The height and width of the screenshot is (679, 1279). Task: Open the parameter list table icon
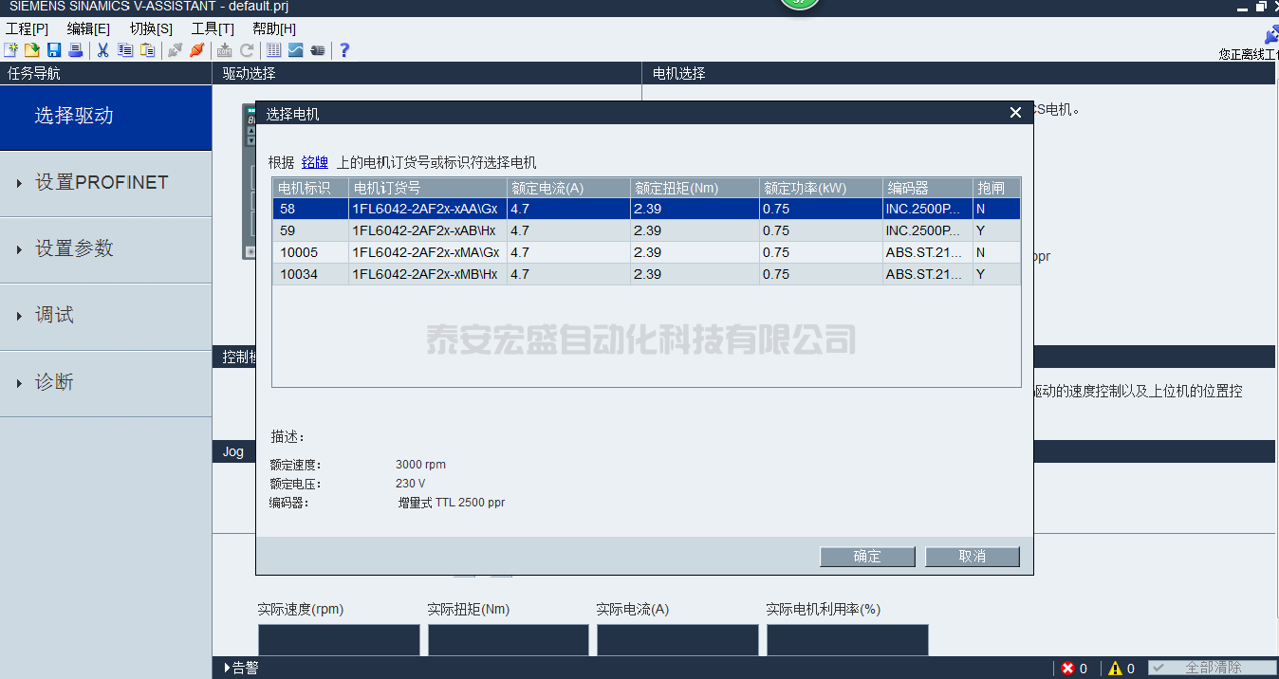pos(273,50)
